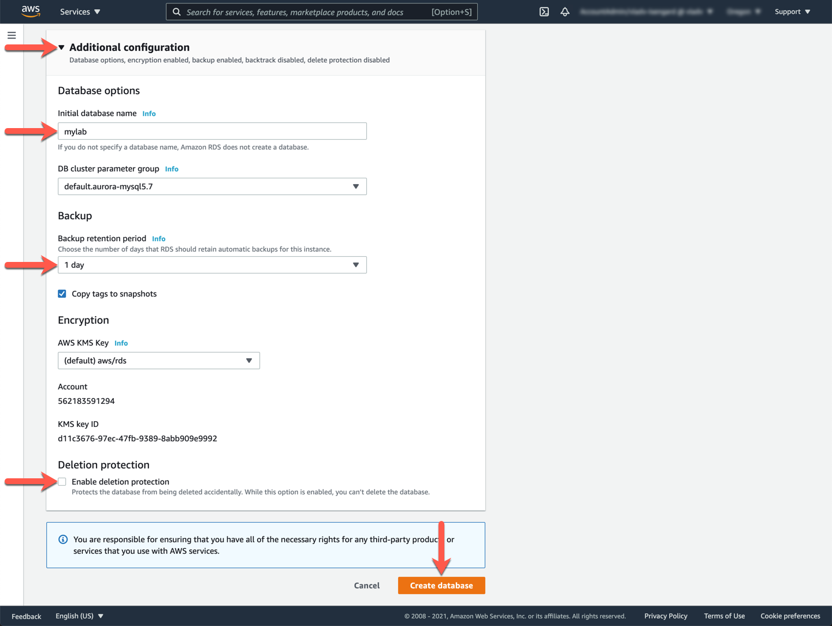Open the Privacy Policy link

(x=666, y=616)
